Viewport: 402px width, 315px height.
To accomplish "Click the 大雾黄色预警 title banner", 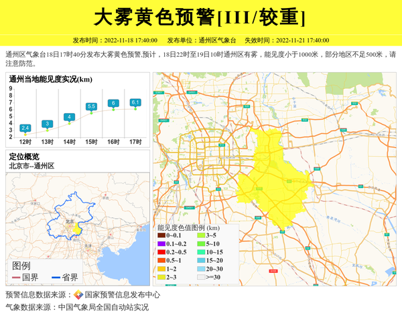I will click(200, 17).
